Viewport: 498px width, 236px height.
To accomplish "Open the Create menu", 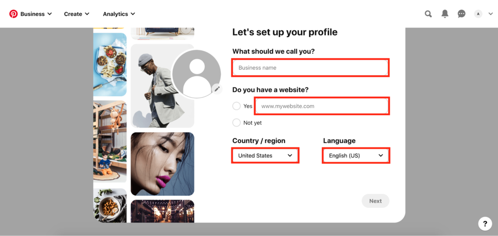I will click(x=76, y=14).
